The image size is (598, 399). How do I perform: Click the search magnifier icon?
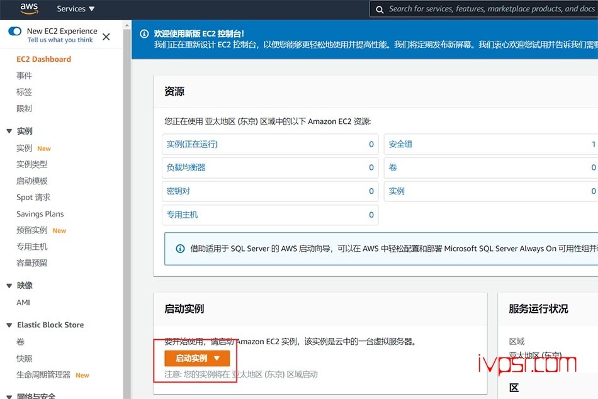(x=380, y=9)
